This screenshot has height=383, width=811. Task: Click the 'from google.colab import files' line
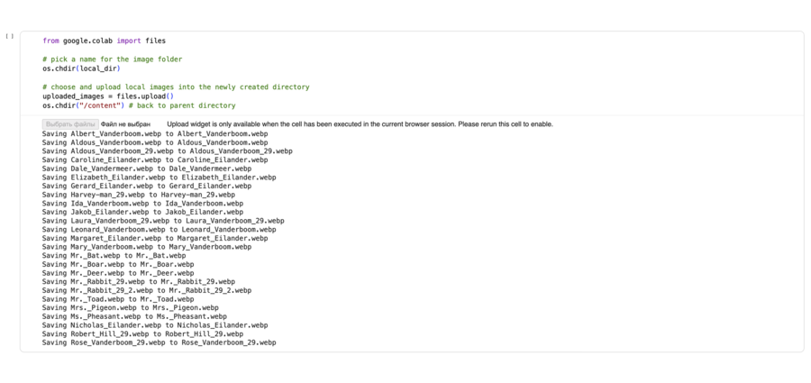104,41
